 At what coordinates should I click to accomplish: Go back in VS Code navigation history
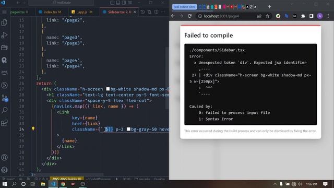click(x=18, y=3)
